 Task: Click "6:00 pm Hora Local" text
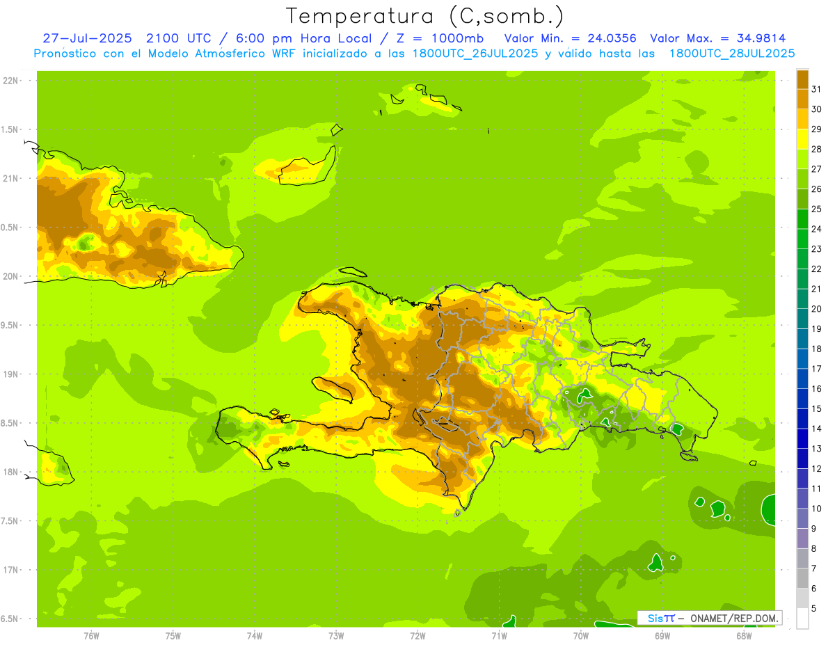tap(305, 38)
